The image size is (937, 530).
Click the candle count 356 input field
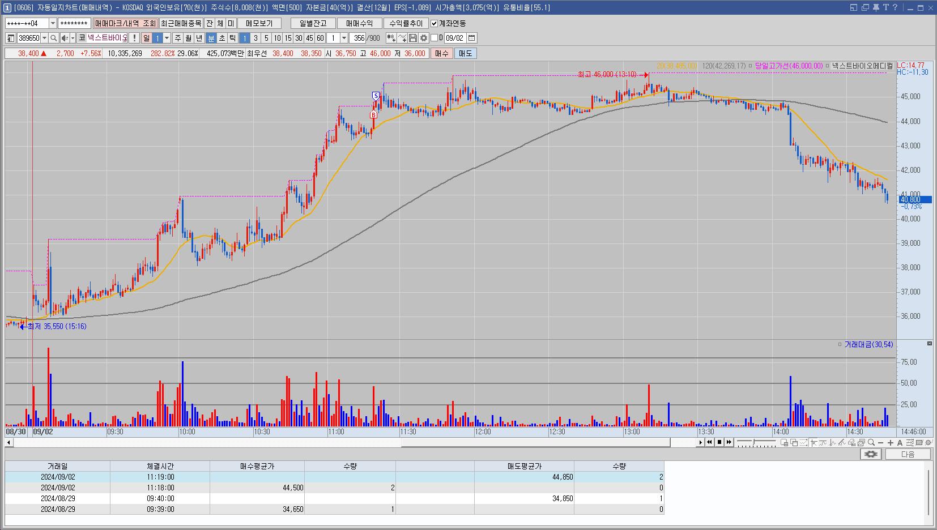(x=357, y=38)
